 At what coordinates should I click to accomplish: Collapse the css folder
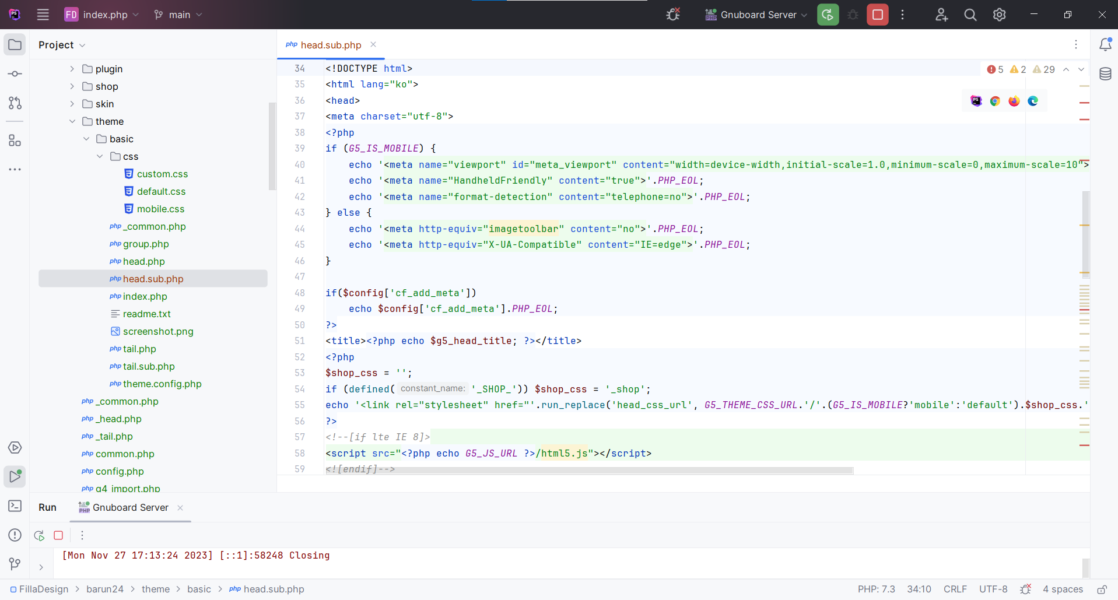(x=100, y=156)
